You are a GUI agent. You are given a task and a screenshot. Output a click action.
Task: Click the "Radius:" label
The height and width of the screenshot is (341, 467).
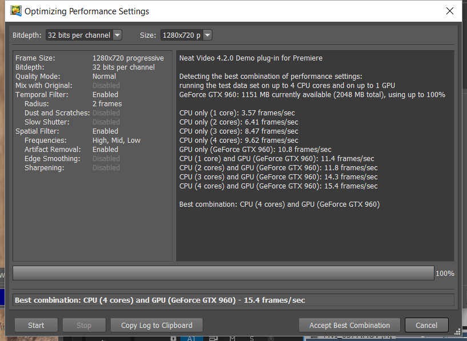tap(37, 104)
